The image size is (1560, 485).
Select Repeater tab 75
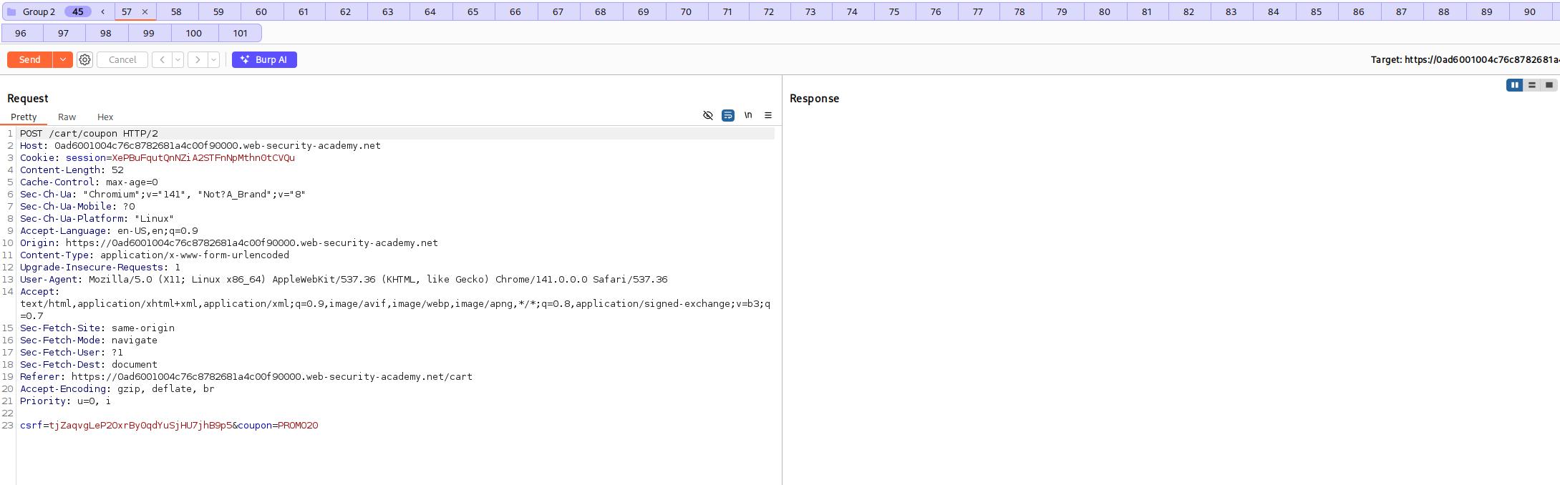pyautogui.click(x=894, y=12)
